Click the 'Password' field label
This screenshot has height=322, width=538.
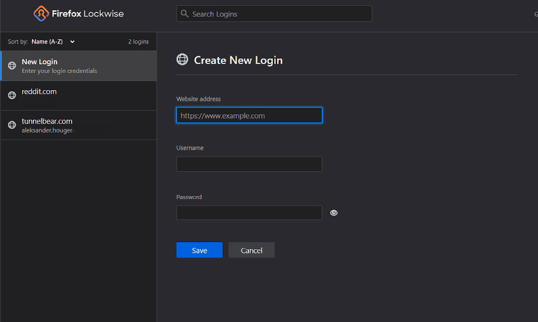click(x=189, y=197)
